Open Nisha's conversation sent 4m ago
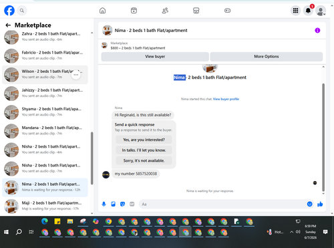Viewport: 334px width, 248px height. tap(45, 150)
